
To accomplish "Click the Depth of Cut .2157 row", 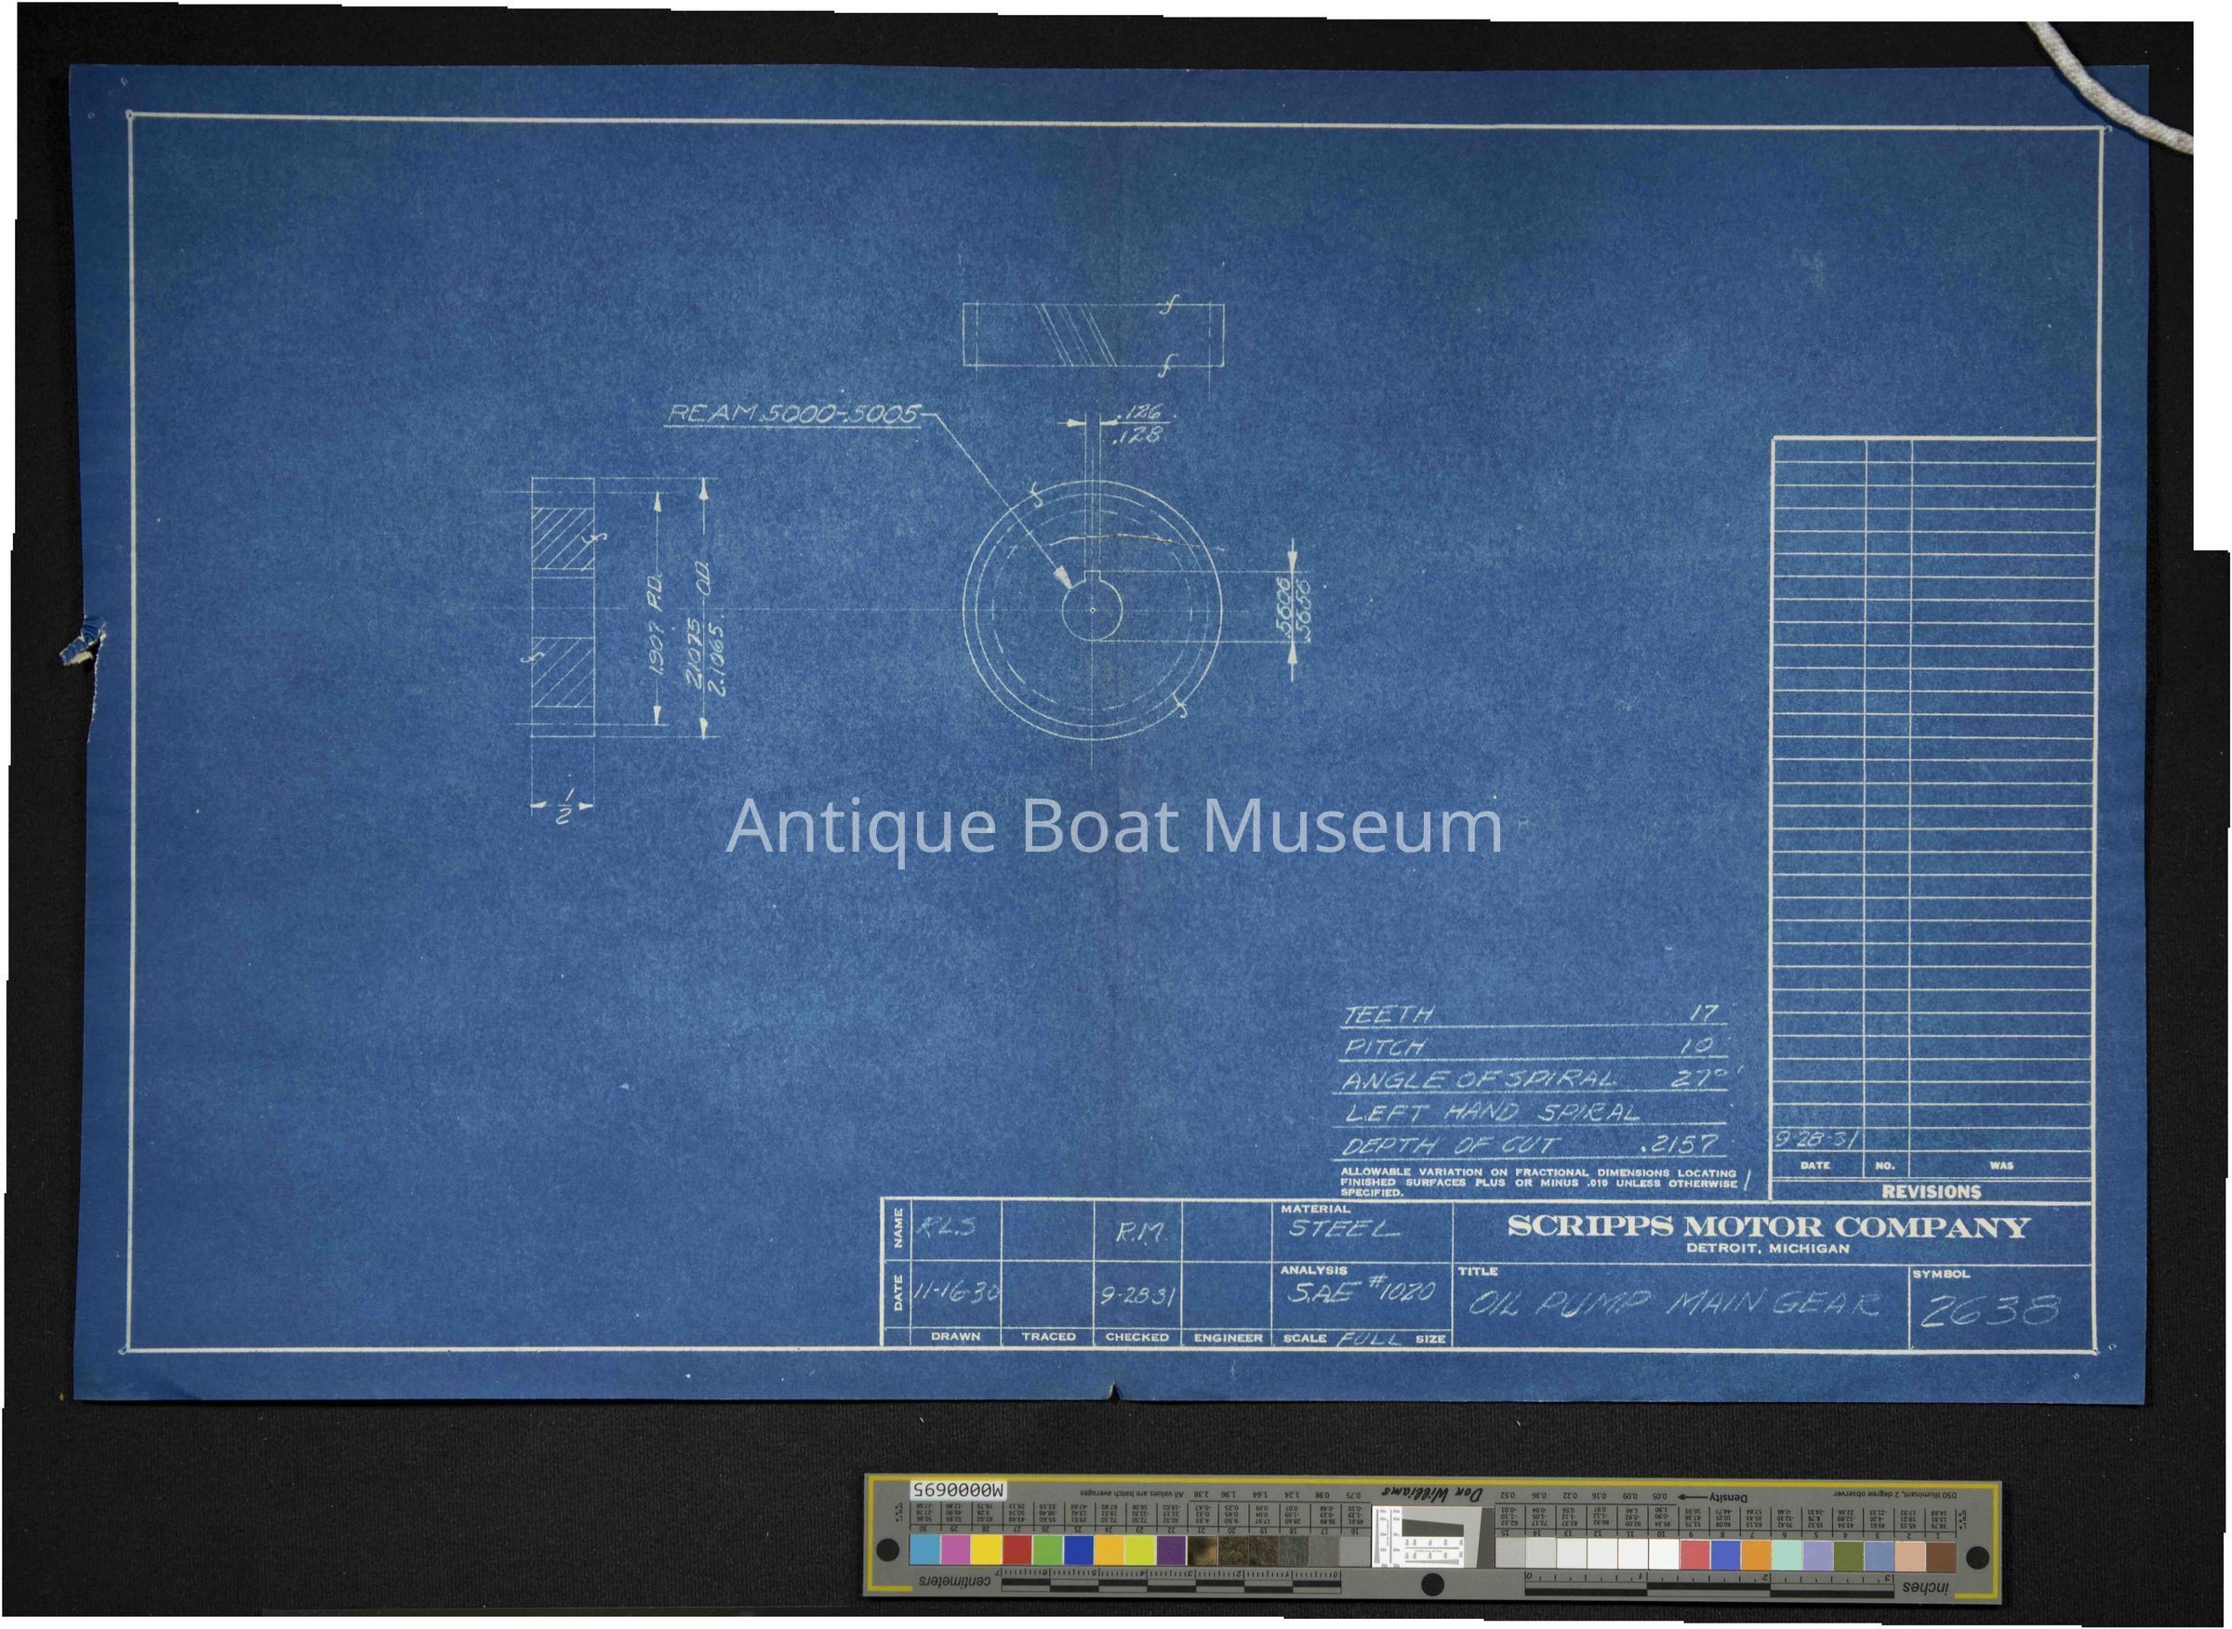I will (x=1532, y=1144).
